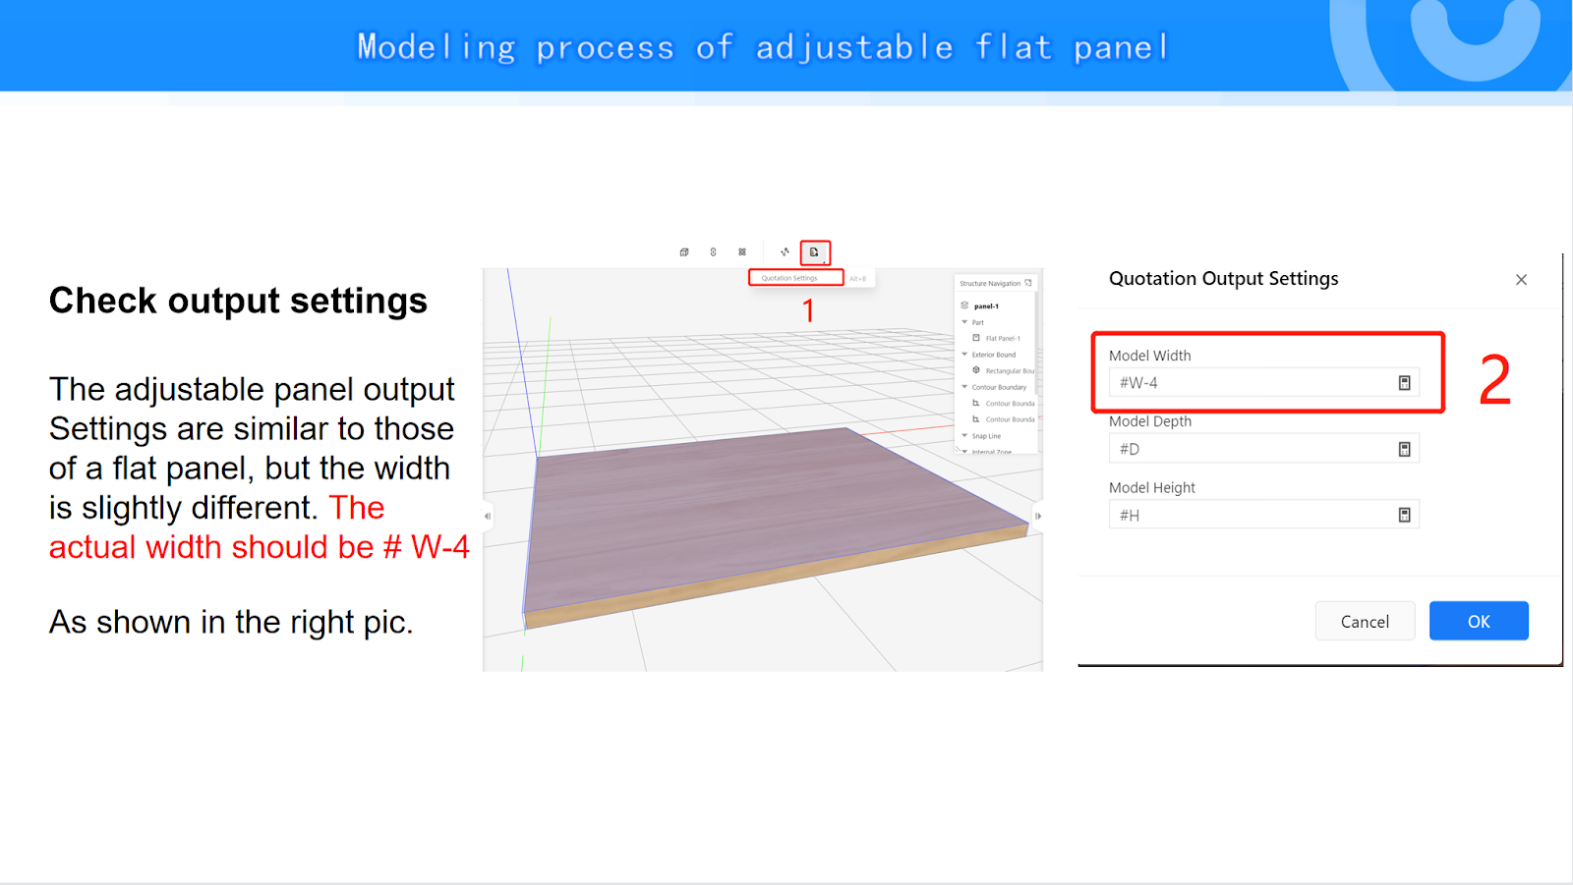Collapse the Exterior Bound tree node
This screenshot has width=1573, height=885.
point(964,355)
